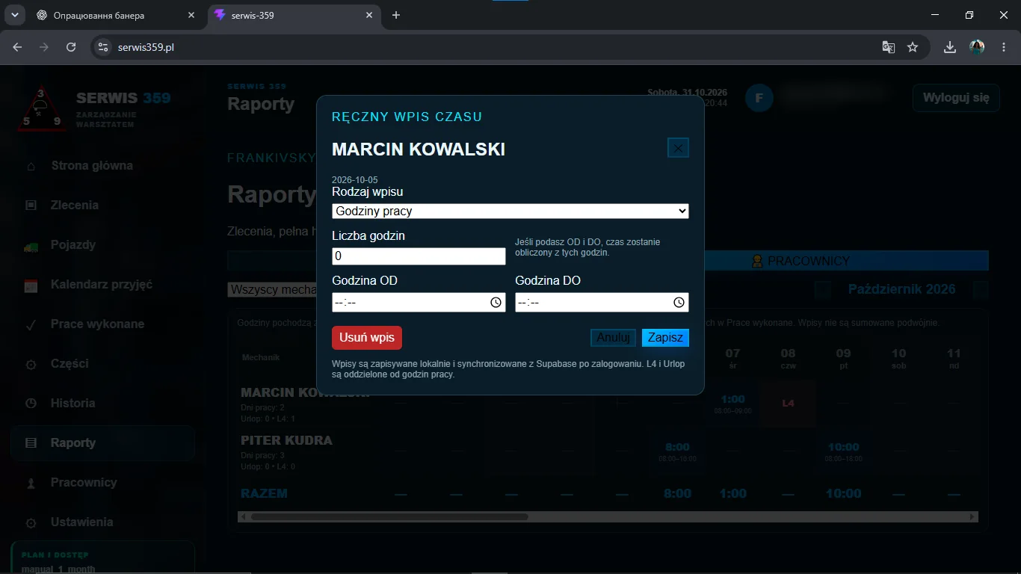Go back to the previous page
Screen dimensions: 1021x574
pos(17,47)
